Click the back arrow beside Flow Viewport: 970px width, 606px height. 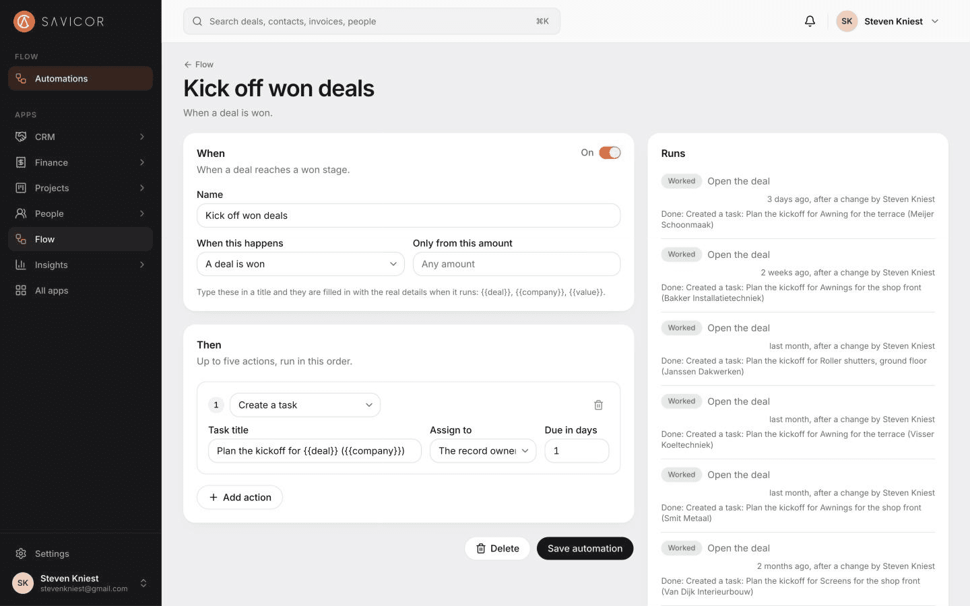(x=188, y=65)
